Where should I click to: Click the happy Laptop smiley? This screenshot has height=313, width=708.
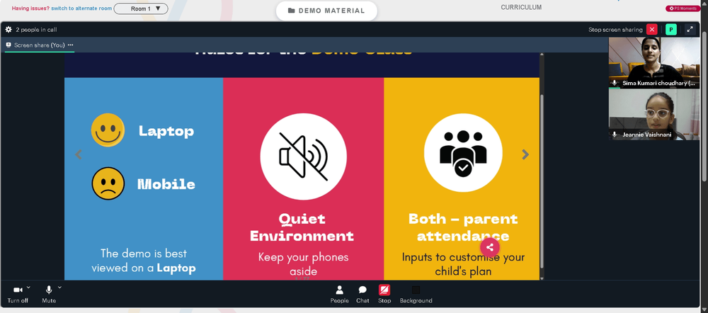[x=108, y=130]
